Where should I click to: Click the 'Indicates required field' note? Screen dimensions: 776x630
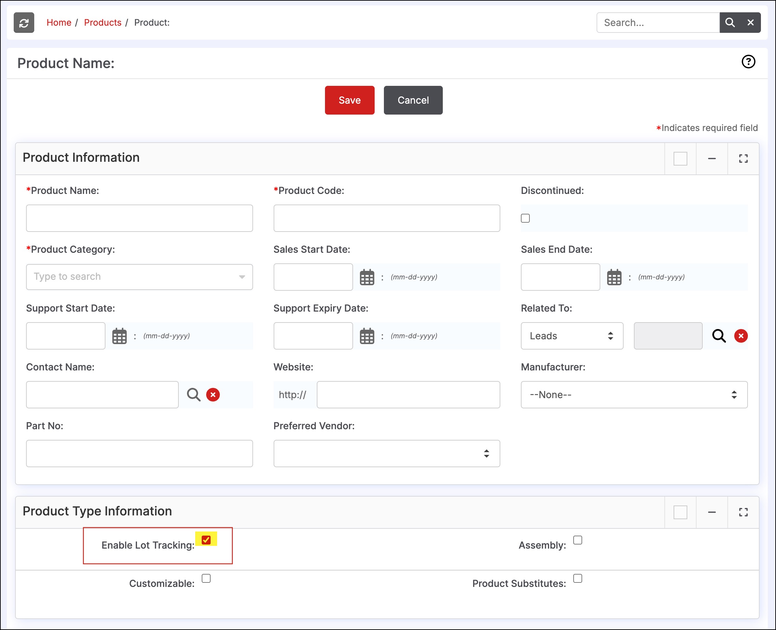[x=709, y=128]
